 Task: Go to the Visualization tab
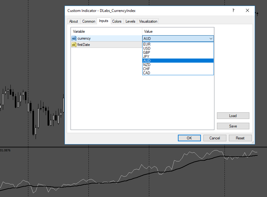click(148, 21)
